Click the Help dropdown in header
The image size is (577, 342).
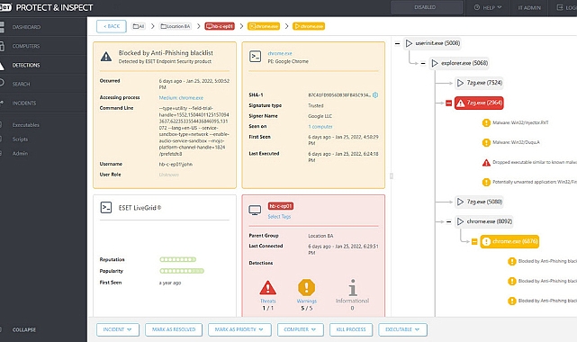point(488,7)
